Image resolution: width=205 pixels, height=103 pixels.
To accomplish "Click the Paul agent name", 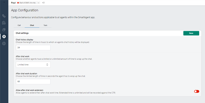I will [x=13, y=3].
